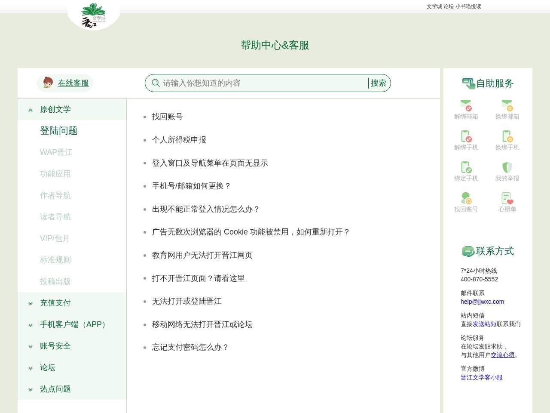The width and height of the screenshot is (550, 413).
Task: Click the 搜索 search button
Action: point(379,83)
